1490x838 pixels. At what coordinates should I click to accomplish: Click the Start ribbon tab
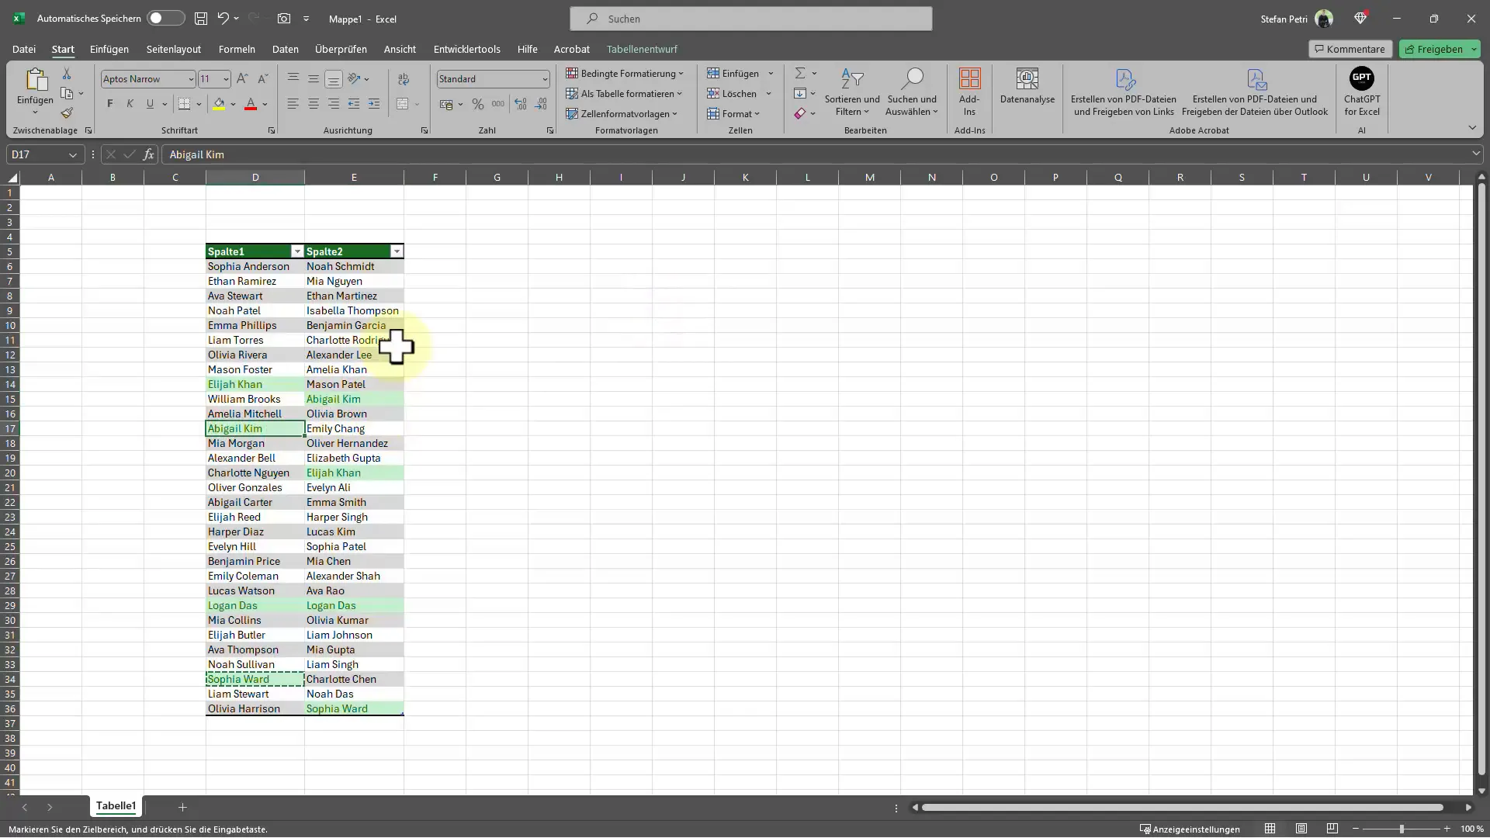[62, 48]
